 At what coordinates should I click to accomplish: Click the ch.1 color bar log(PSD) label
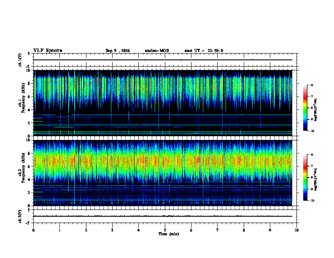pyautogui.click(x=316, y=110)
